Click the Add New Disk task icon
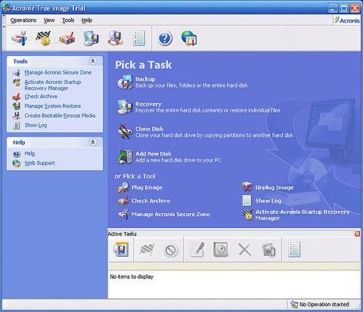The height and width of the screenshot is (312, 363). [x=125, y=156]
